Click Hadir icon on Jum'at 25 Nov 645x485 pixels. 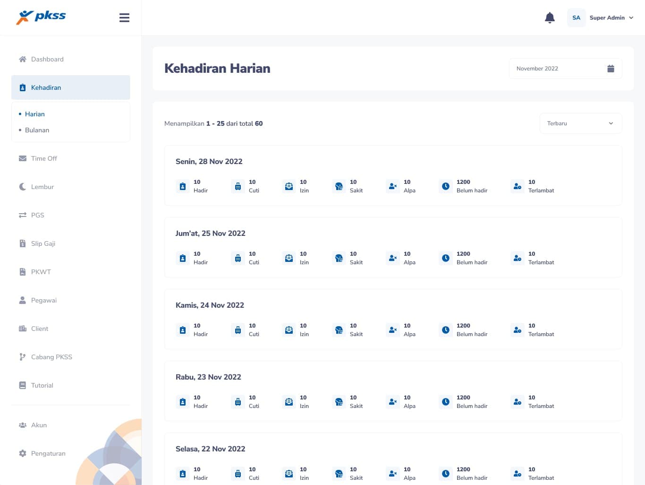[x=183, y=258]
